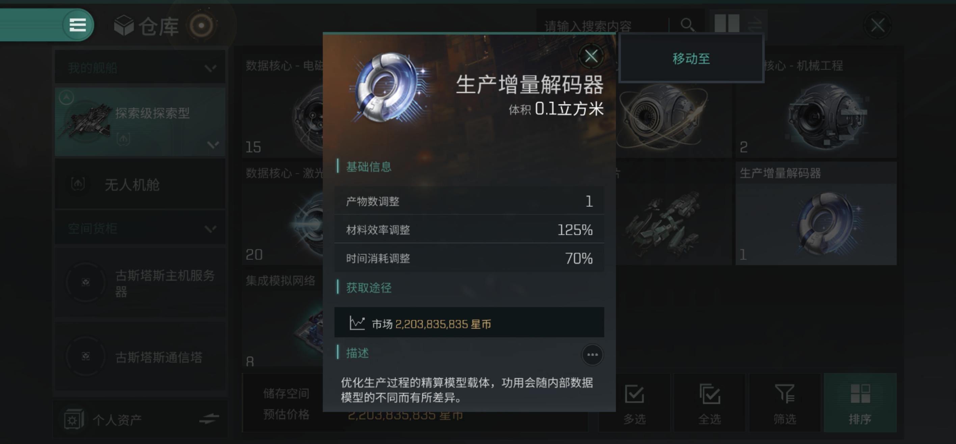Click the search magnifier icon
The height and width of the screenshot is (444, 956).
687,25
